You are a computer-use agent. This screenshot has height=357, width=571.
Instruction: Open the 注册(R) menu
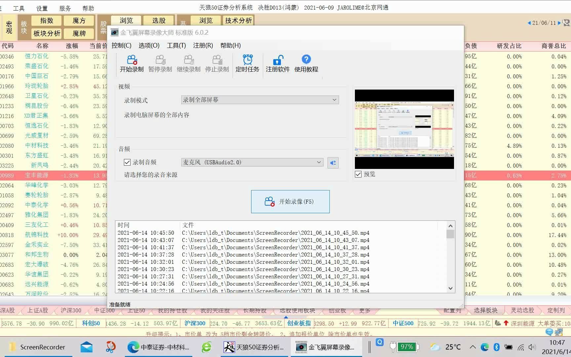(x=203, y=46)
